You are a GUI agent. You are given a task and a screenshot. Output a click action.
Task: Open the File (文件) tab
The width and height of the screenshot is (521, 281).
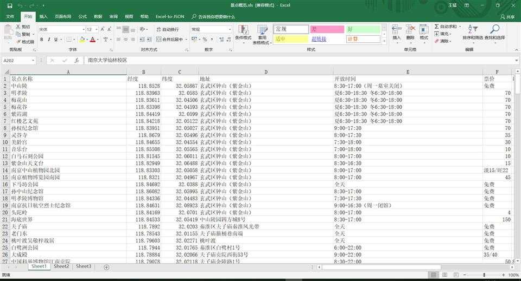point(10,17)
